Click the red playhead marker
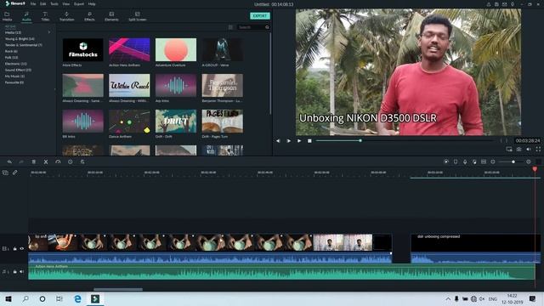Image resolution: width=544 pixels, height=306 pixels. 535,169
